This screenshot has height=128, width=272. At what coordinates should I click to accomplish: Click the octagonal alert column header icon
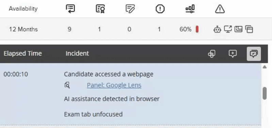pyautogui.click(x=160, y=9)
